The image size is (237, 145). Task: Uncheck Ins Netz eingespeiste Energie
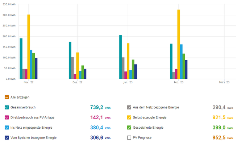[x=7, y=128]
